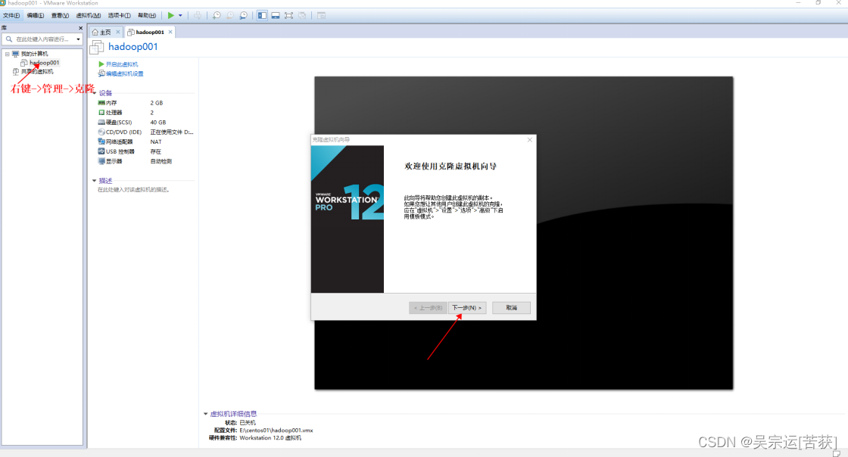848x457 pixels.
Task: Close the 主页 tab
Action: [x=118, y=32]
